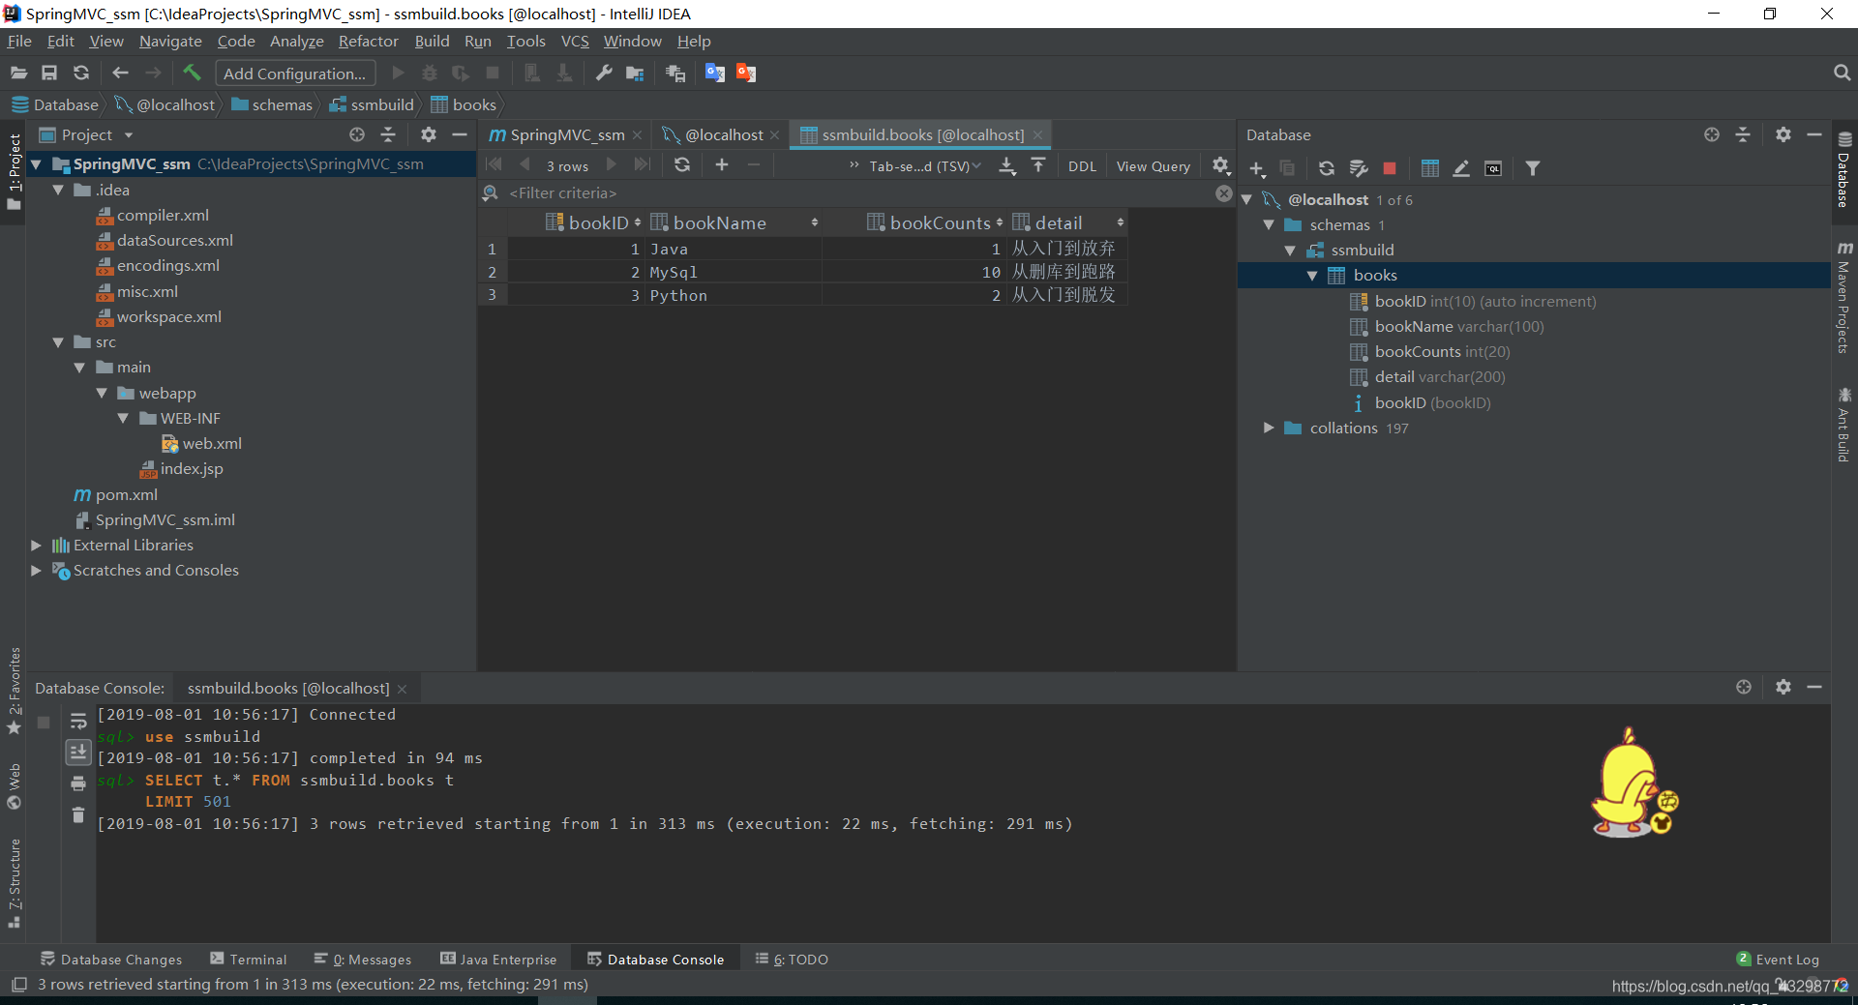Screen dimensions: 1858x1005
Task: Toggle the Ant Build side tool button
Action: (1843, 426)
